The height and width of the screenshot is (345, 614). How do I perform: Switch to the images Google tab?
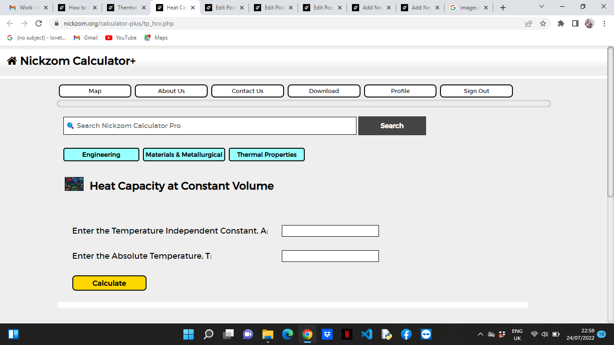click(x=469, y=8)
